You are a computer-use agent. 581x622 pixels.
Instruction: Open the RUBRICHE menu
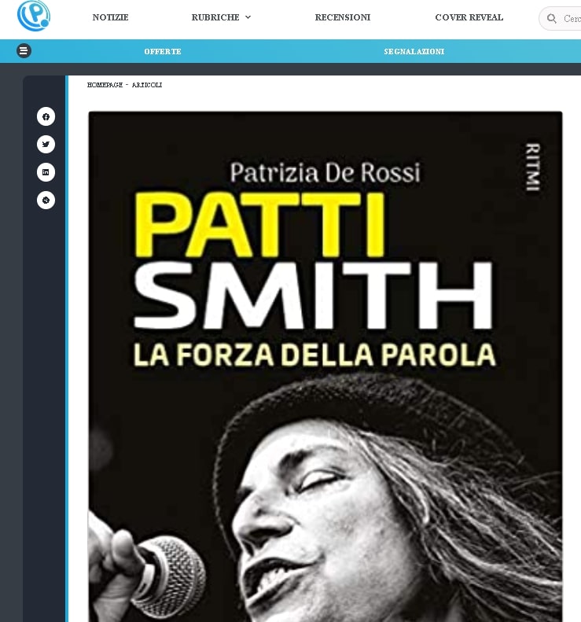point(221,17)
